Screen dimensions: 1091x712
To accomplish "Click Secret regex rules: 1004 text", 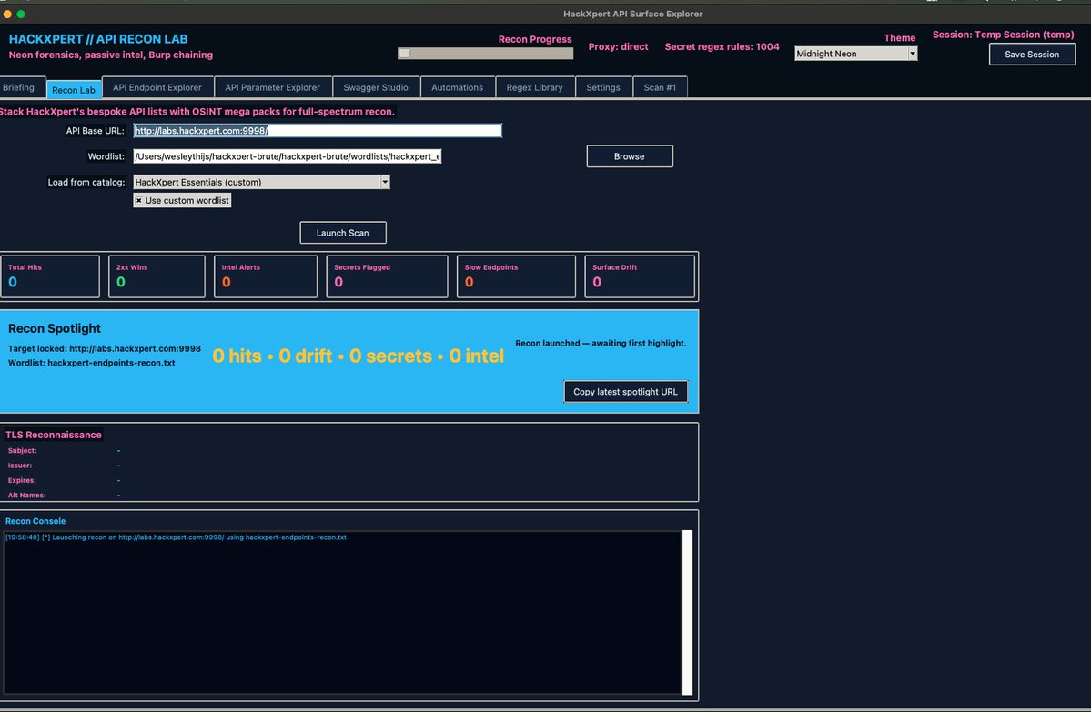I will 722,46.
